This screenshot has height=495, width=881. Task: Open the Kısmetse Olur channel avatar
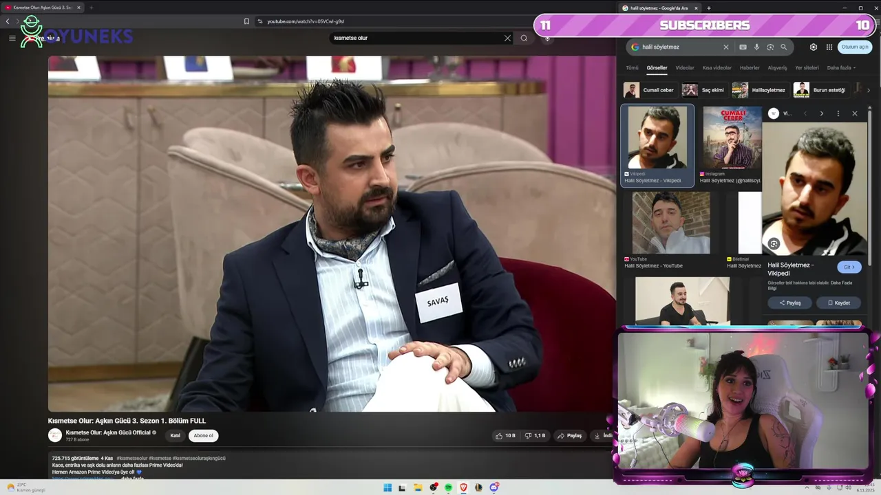54,435
